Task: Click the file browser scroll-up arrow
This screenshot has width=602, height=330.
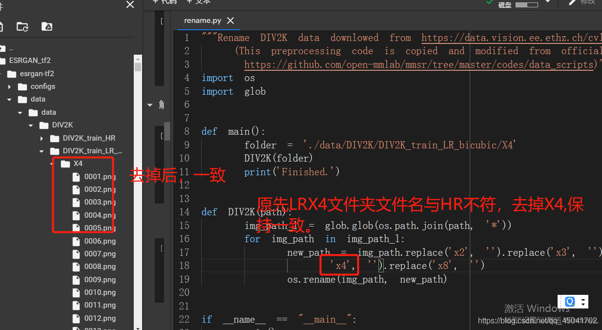Action: (138, 58)
